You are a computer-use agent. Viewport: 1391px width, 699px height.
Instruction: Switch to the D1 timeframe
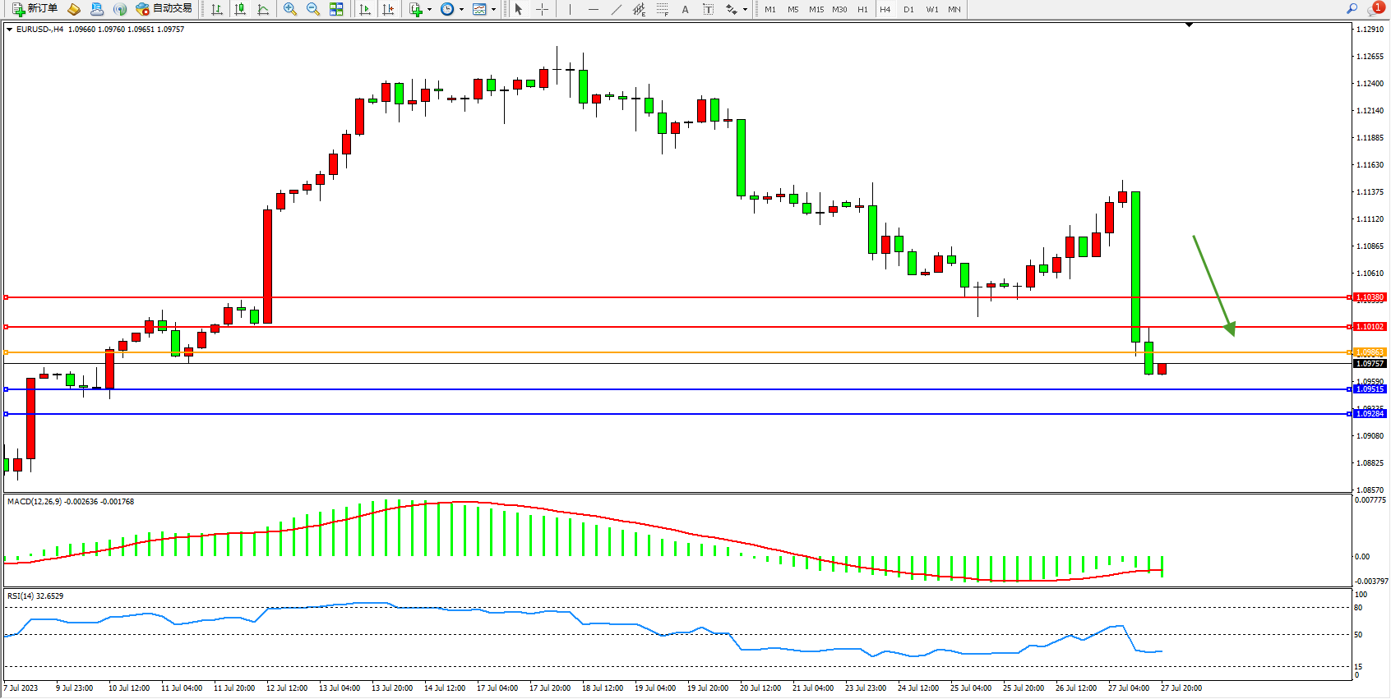tap(908, 9)
